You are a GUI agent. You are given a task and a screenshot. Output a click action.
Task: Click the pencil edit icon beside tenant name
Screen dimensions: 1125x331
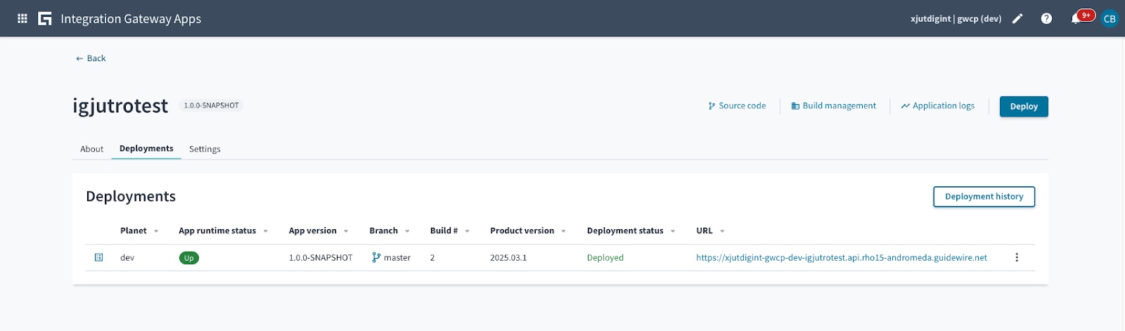[x=1017, y=19]
